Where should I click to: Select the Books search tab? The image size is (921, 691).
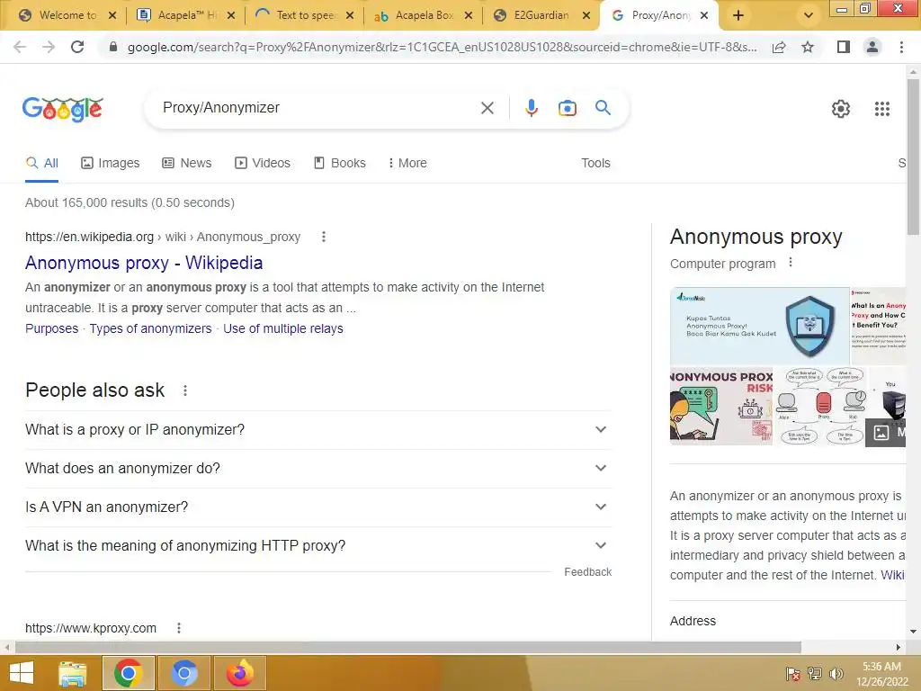coord(339,164)
